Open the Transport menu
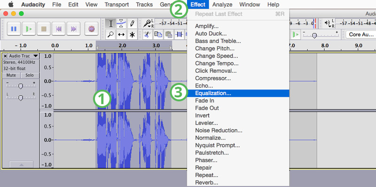Image resolution: width=376 pixels, height=187 pixels. coord(117,5)
